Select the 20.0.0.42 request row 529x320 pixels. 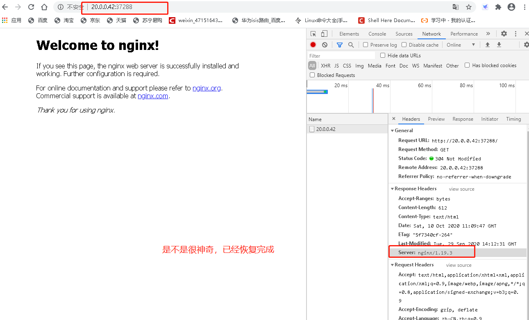pos(347,129)
